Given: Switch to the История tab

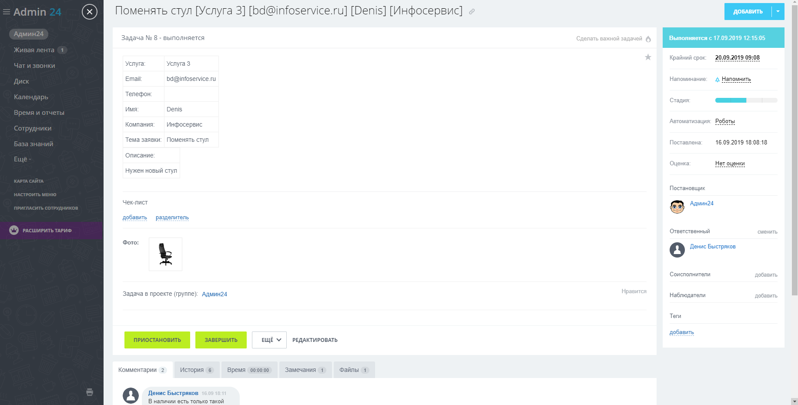Looking at the screenshot, I should click(196, 370).
